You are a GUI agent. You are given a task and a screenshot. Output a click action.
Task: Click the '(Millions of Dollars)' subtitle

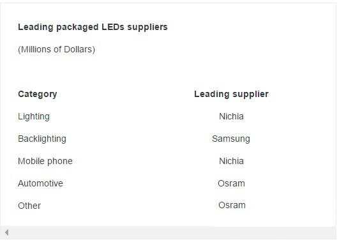56,50
